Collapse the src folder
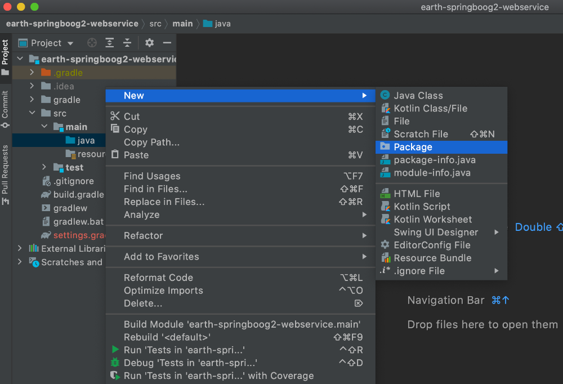This screenshot has height=384, width=563. click(x=32, y=113)
